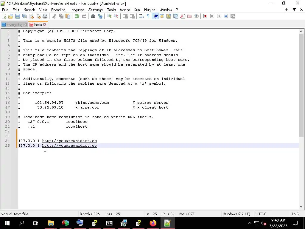Viewport: 305px width, 229px height.
Task: Click the Playback macro icon
Action: 219,16
